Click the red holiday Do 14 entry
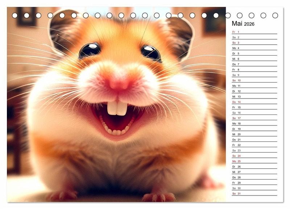 coord(254,102)
